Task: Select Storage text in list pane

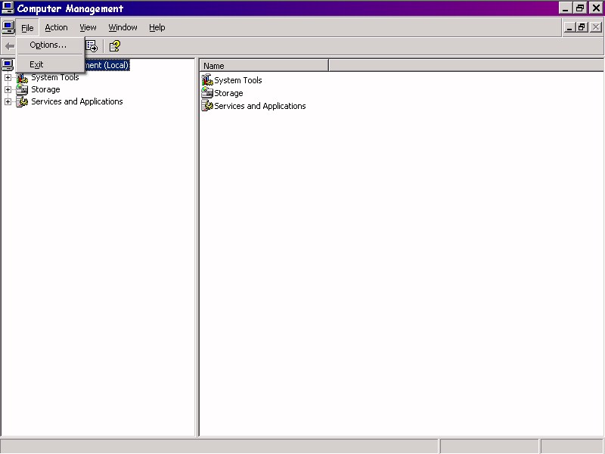Action: click(x=228, y=93)
